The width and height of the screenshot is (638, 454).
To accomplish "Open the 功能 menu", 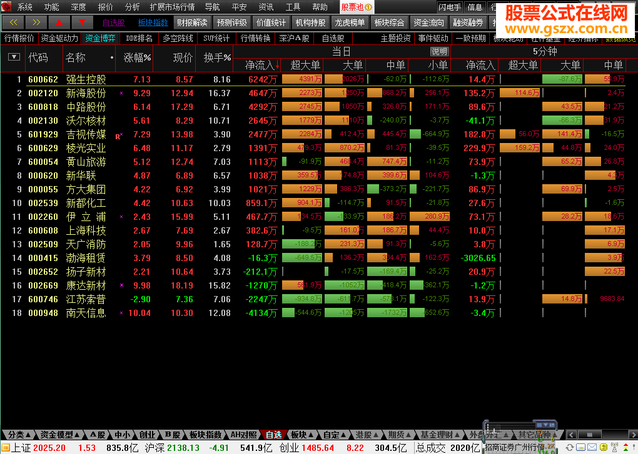I will (52, 7).
